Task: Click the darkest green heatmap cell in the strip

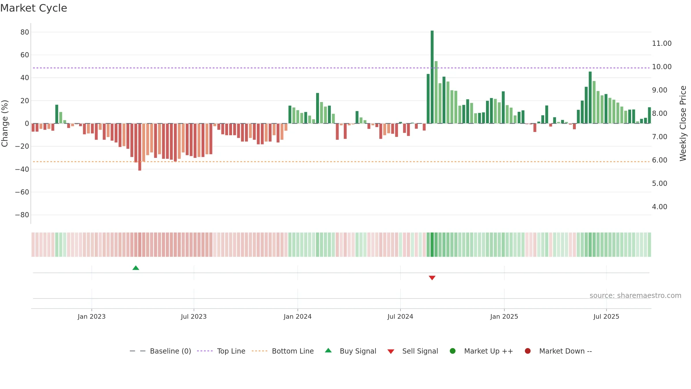Action: 432,245
